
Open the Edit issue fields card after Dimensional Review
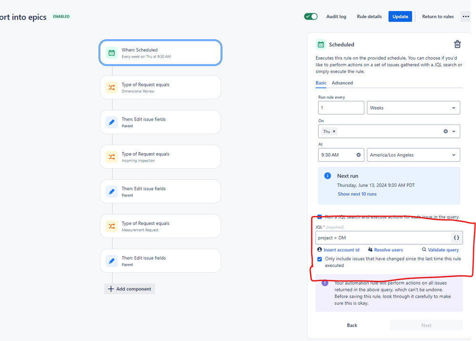160,122
